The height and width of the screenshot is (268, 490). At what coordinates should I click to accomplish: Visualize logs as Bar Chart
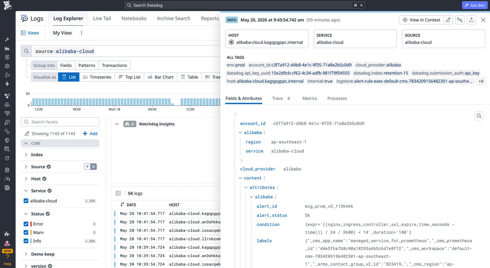[x=161, y=77]
